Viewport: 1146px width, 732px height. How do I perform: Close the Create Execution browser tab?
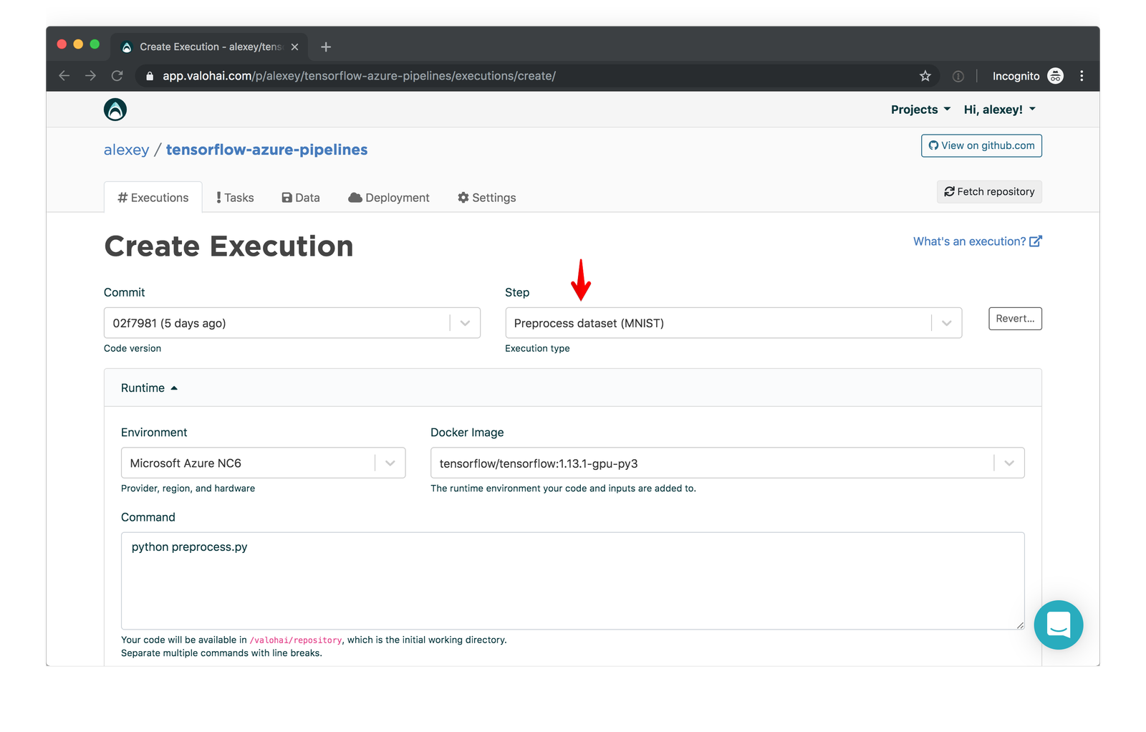[x=294, y=47]
